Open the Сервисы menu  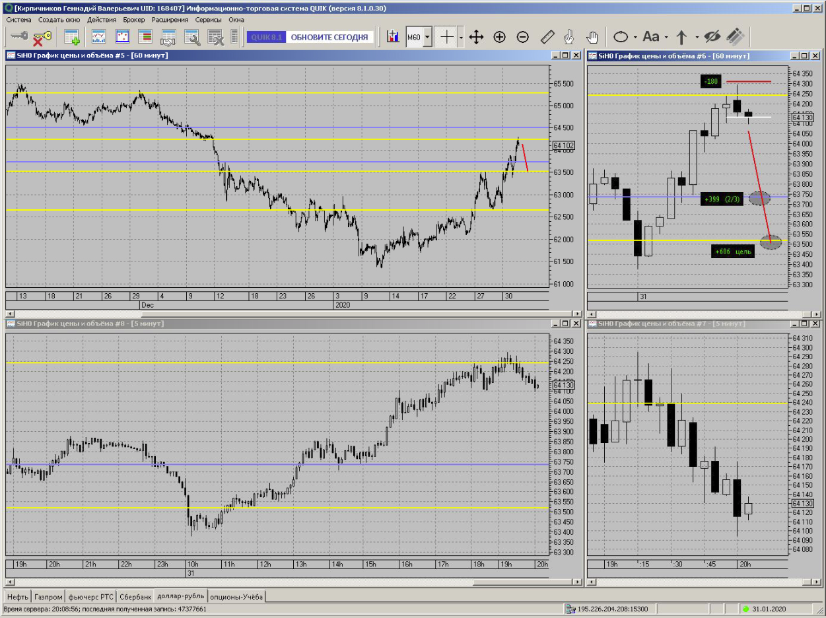click(209, 19)
